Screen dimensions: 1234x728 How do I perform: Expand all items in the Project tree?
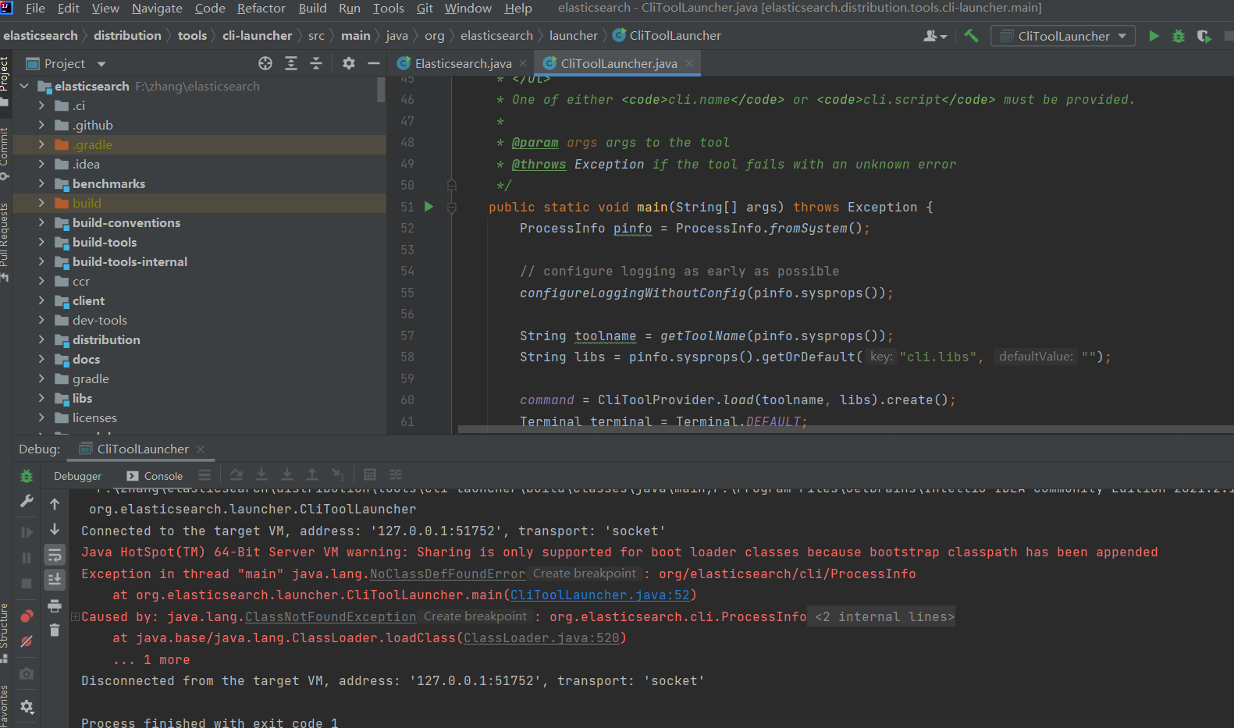[x=291, y=63]
